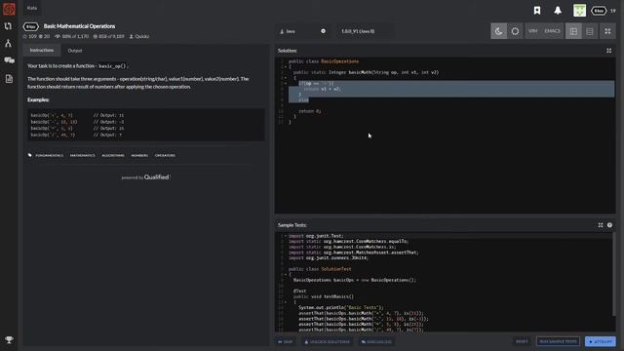Click the star count icon under title
This screenshot has width=624, height=351.
[x=25, y=36]
